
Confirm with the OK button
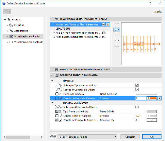[152, 137]
